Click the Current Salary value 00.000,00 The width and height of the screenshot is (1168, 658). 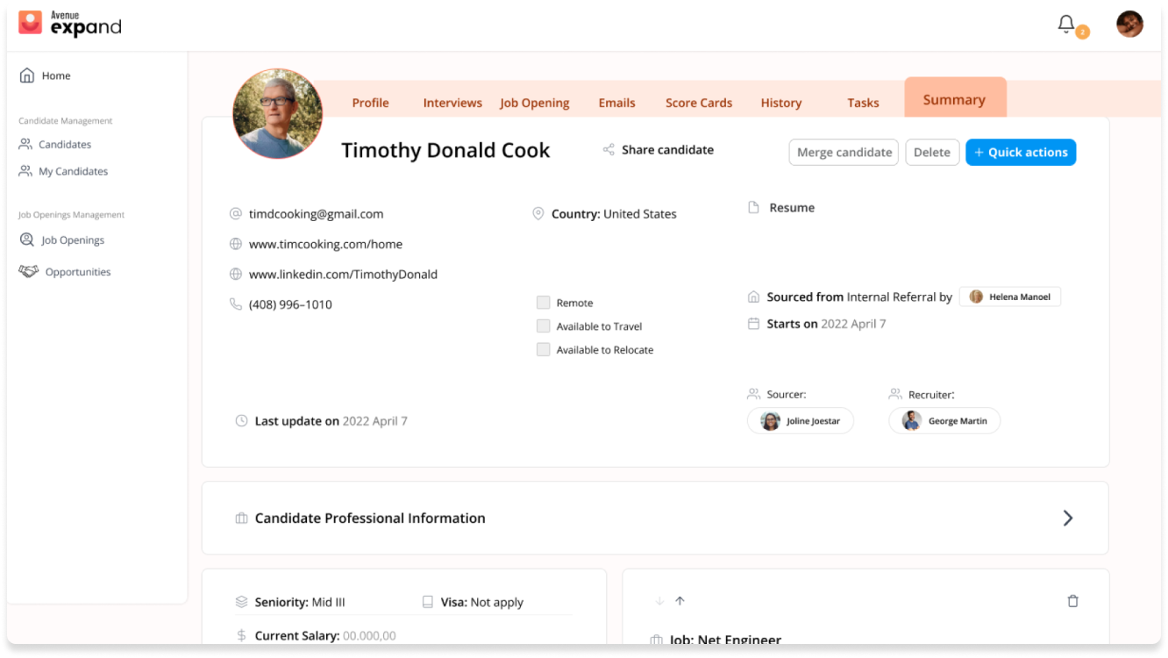pyautogui.click(x=369, y=635)
